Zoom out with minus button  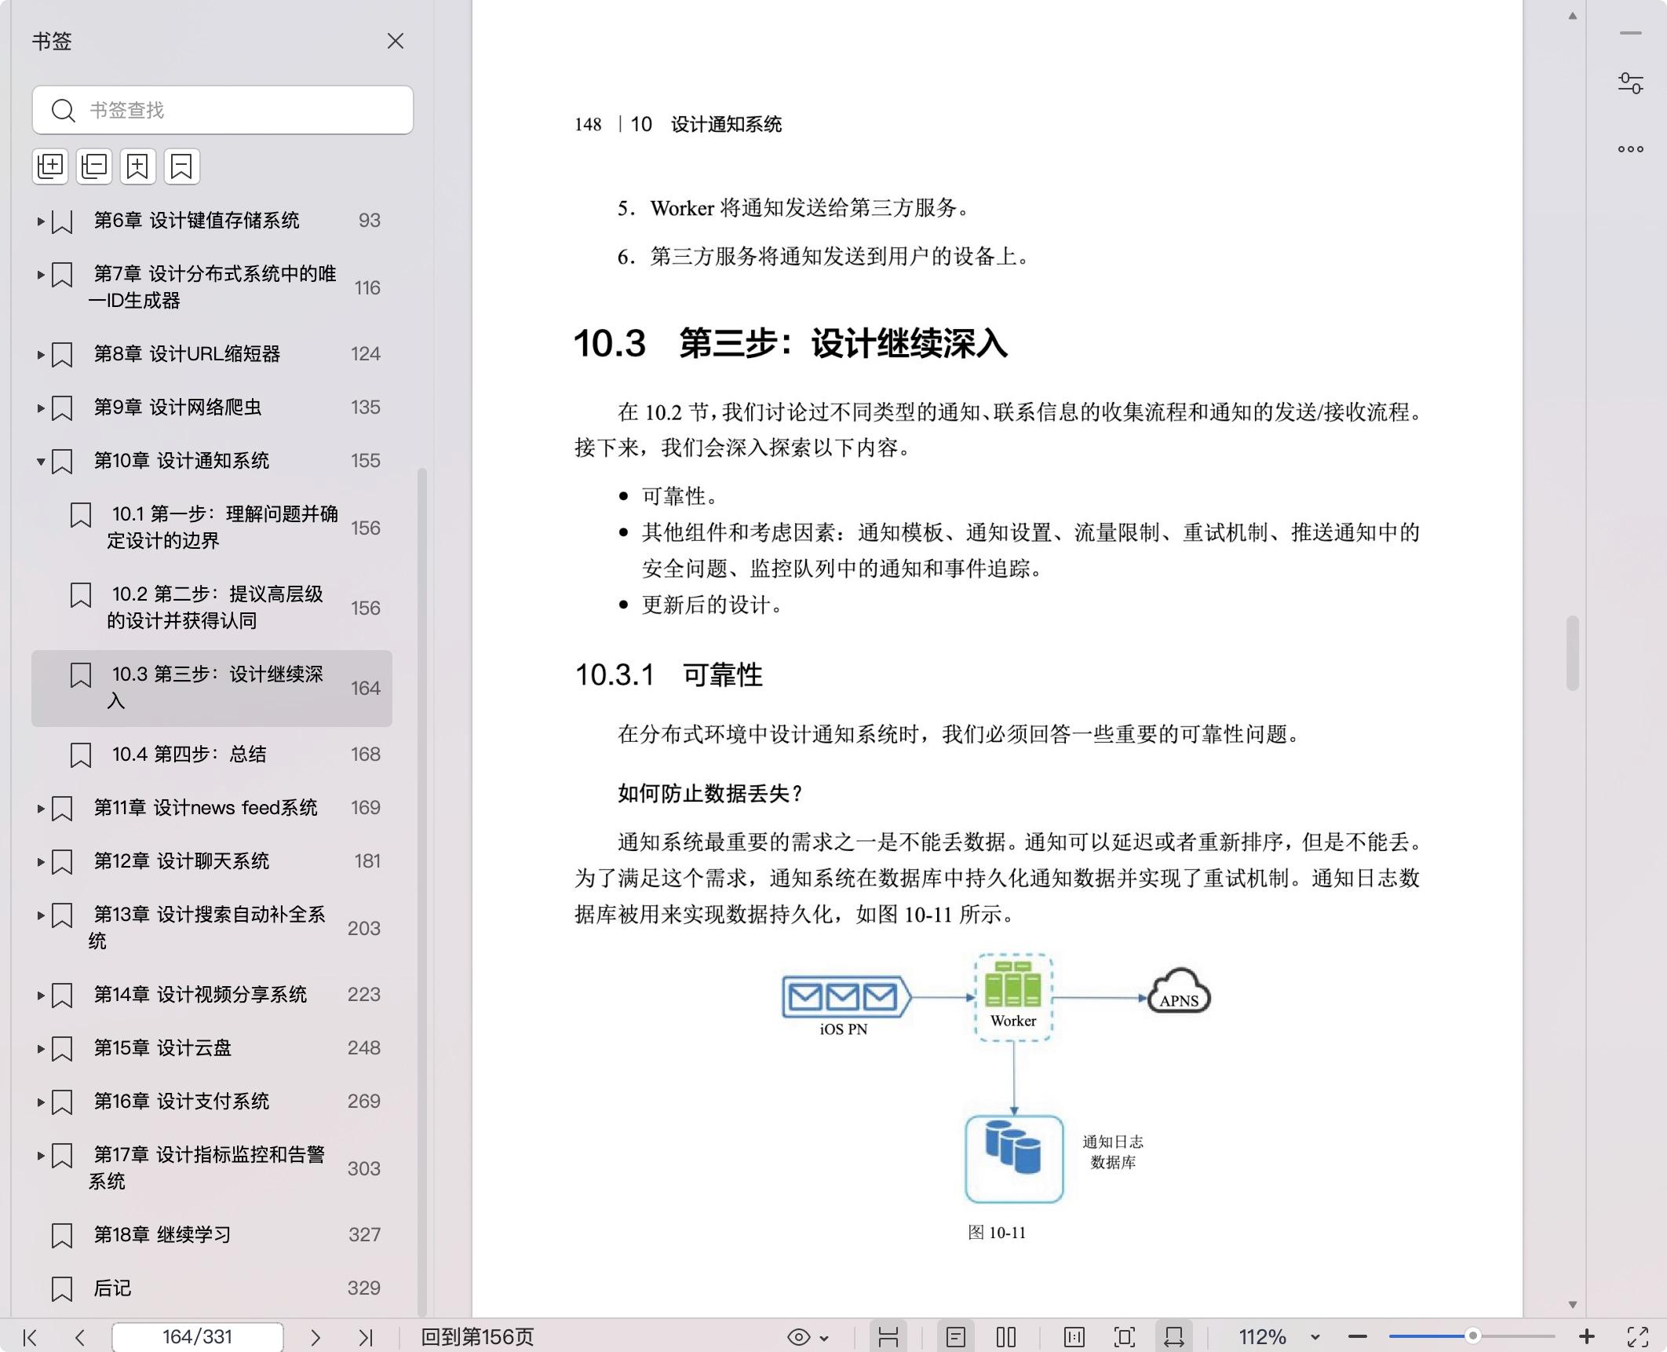click(x=1358, y=1337)
